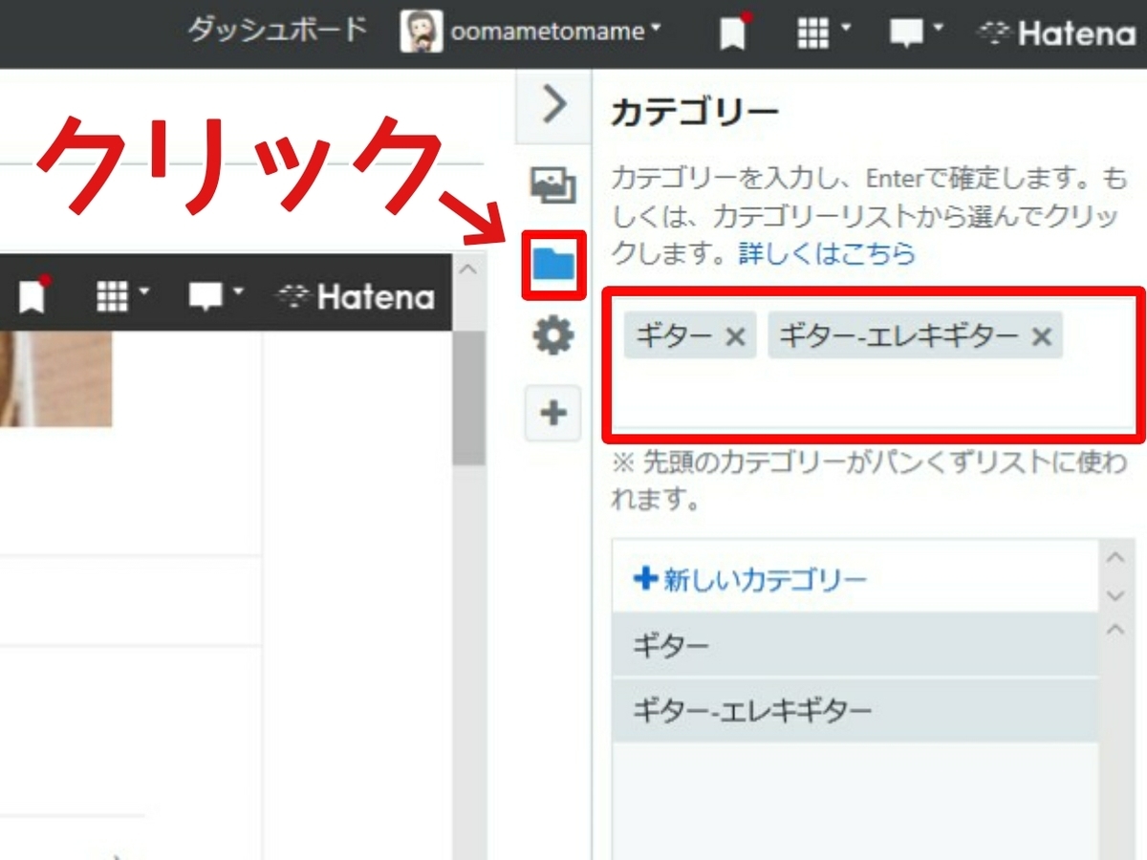Click the photo thumbnail in preview
The height and width of the screenshot is (860, 1147).
[55, 378]
